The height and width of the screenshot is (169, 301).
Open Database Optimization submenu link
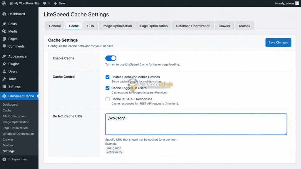coord(18,134)
